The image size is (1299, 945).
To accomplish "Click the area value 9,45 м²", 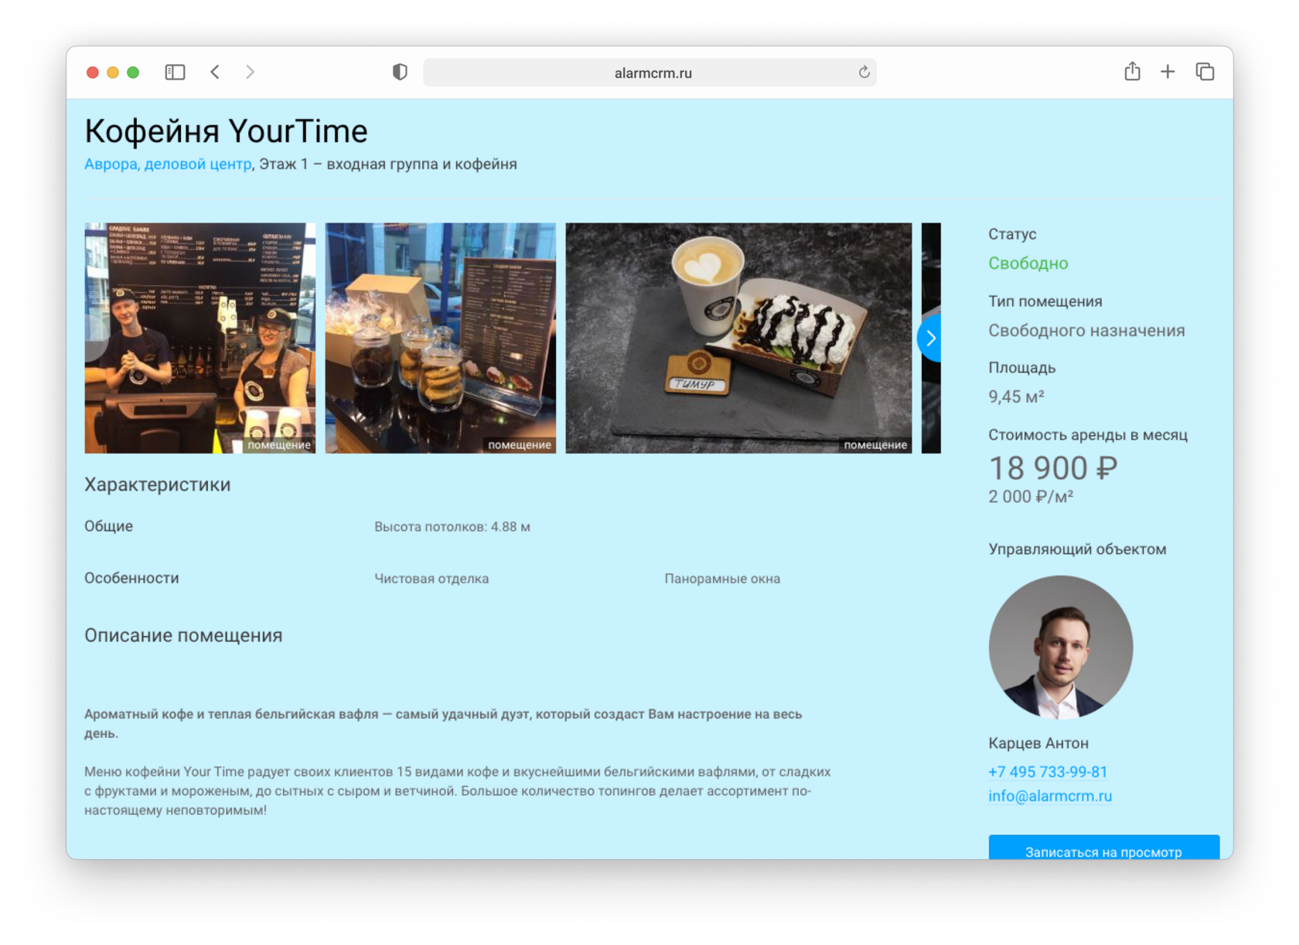I will pyautogui.click(x=1016, y=397).
